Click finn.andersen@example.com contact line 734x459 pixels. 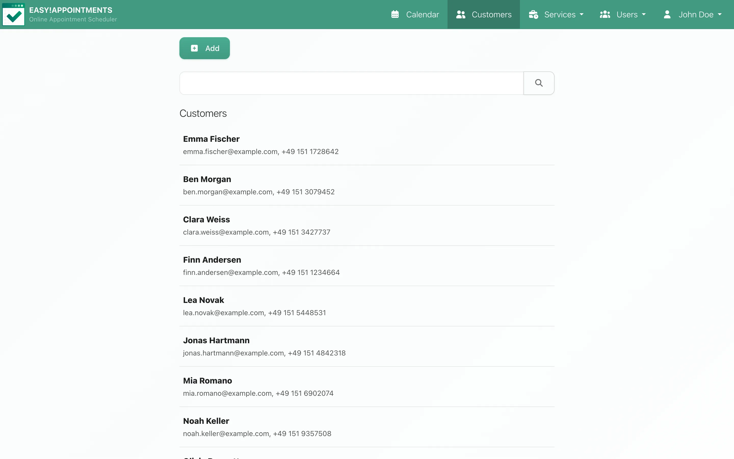tap(261, 272)
